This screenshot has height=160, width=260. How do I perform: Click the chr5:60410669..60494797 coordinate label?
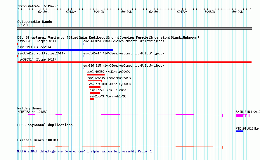(x=38, y=6)
